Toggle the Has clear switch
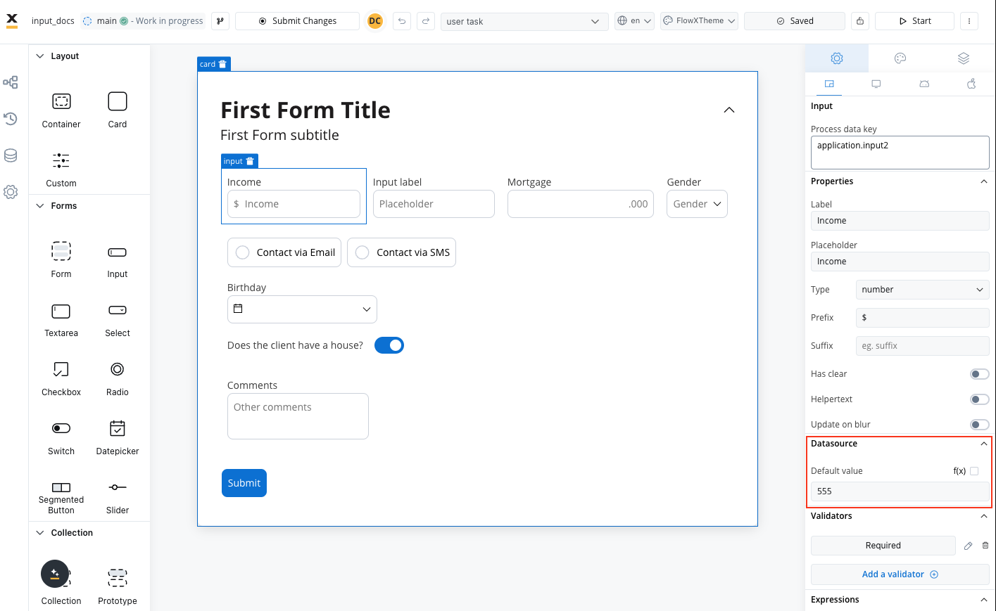 click(x=979, y=374)
